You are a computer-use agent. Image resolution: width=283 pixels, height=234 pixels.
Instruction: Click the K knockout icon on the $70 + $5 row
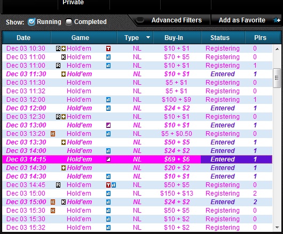tap(64, 57)
